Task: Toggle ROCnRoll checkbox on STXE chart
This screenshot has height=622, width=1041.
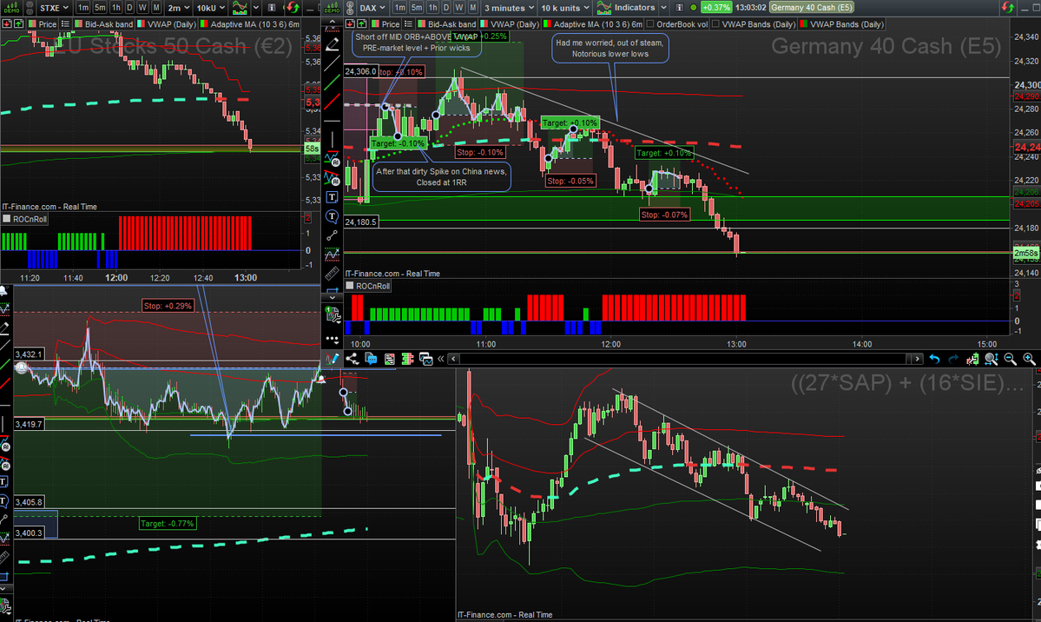Action: (7, 219)
